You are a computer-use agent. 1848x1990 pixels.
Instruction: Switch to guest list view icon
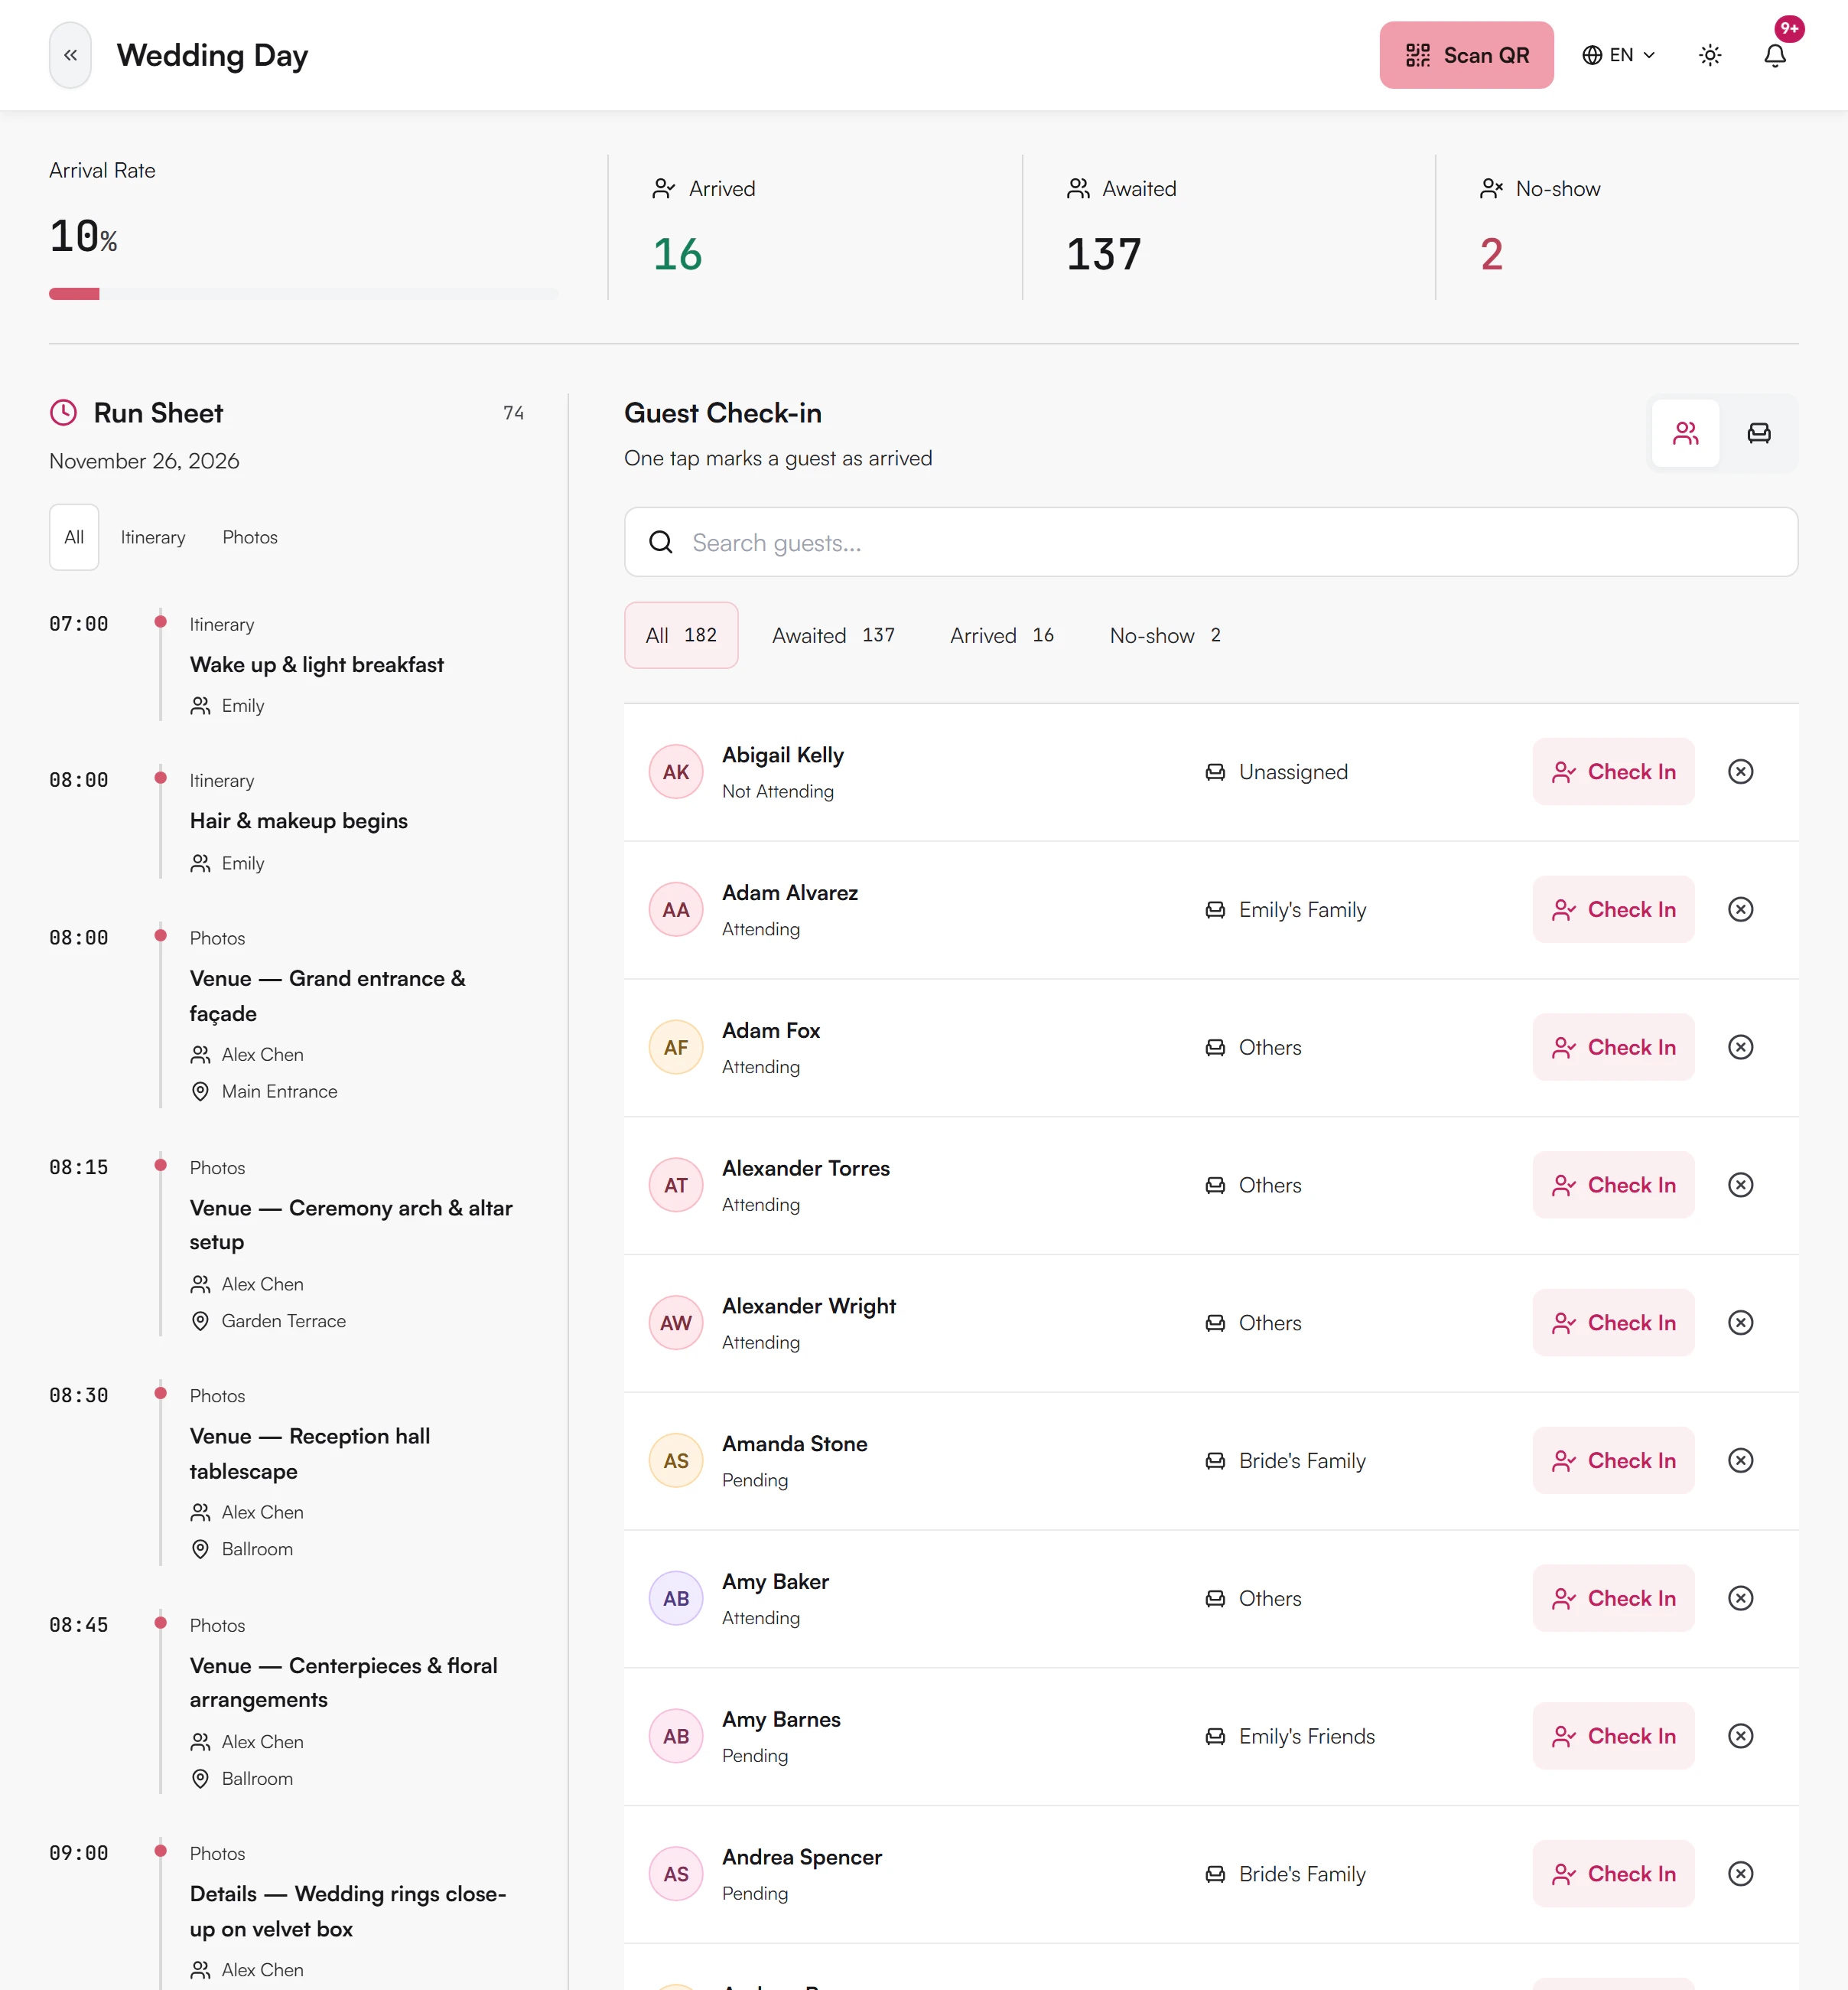1686,433
